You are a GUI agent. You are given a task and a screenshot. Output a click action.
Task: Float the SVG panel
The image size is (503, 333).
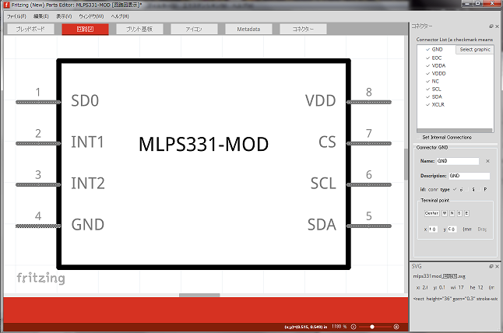click(x=491, y=266)
